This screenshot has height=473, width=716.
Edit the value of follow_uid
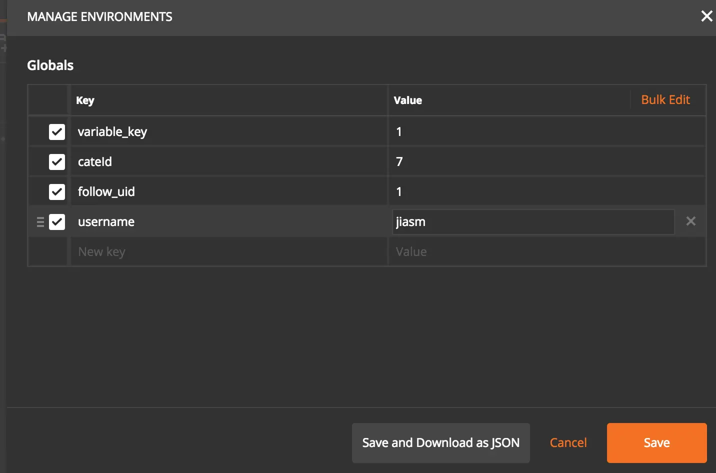(547, 191)
